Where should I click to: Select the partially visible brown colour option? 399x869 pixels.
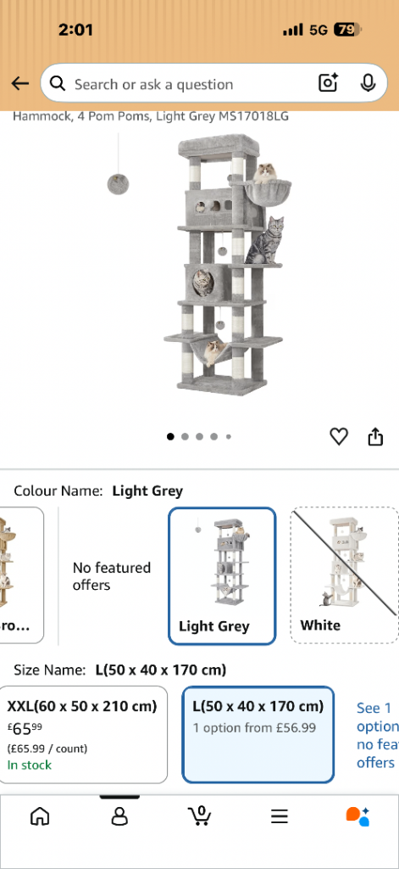(21, 575)
